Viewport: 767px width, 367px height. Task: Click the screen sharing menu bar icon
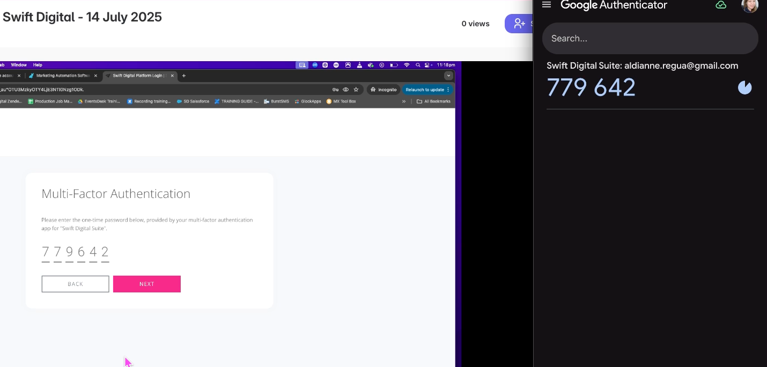(302, 65)
